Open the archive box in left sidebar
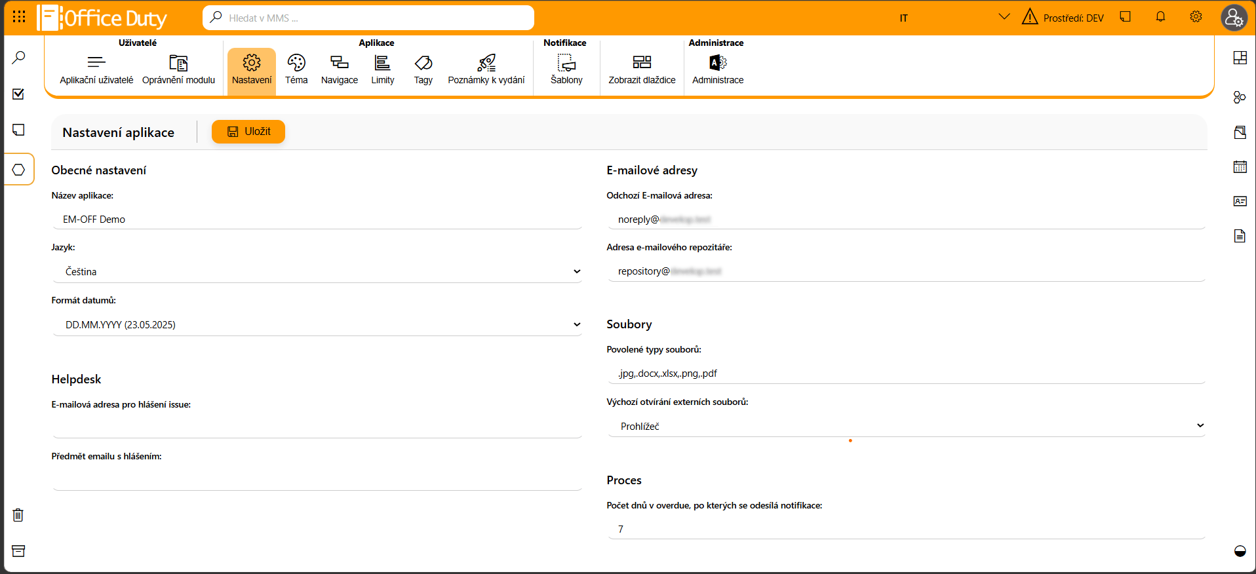This screenshot has height=574, width=1256. [18, 551]
